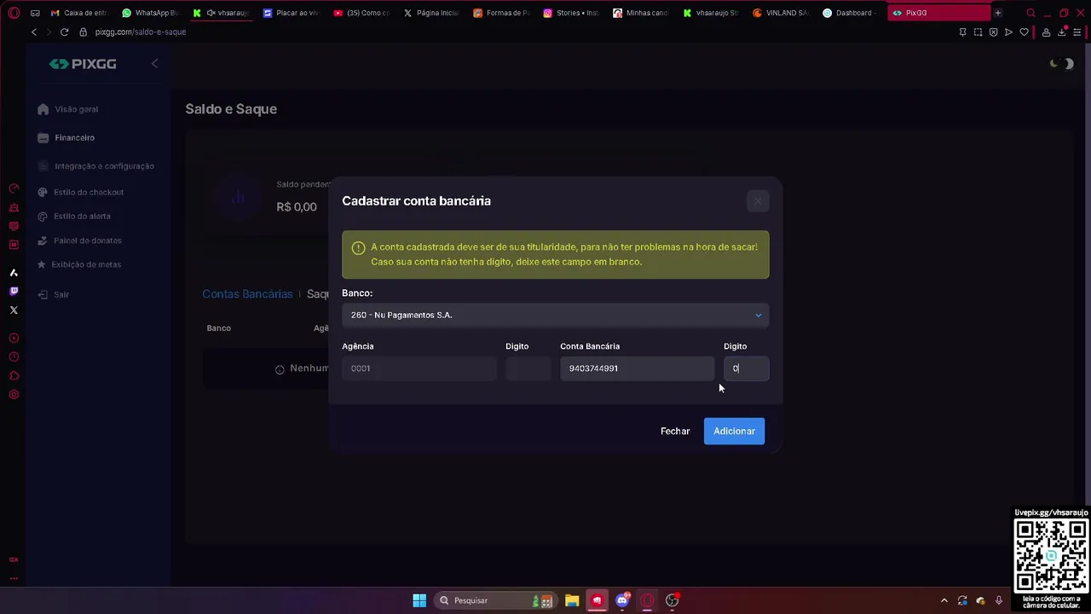Click Fechar to dismiss the dialog

[675, 431]
